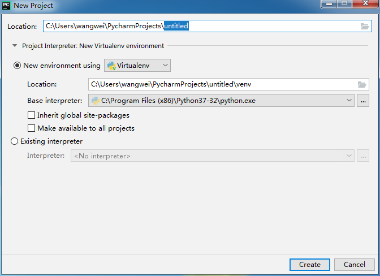Open the No interpreter dropdown
The width and height of the screenshot is (380, 276).
213,156
